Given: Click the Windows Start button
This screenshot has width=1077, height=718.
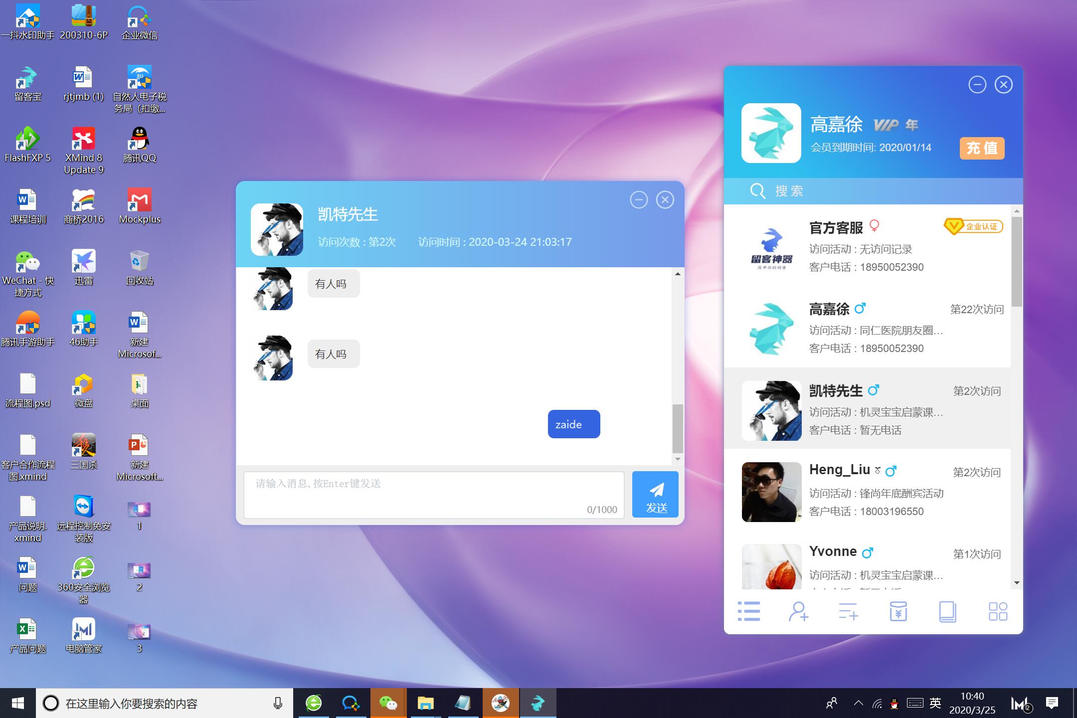Looking at the screenshot, I should pyautogui.click(x=17, y=703).
